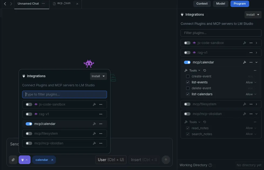Open the wrench settings icon for mcp/calendar
Viewport: 264px width, 170px height.
244,62
